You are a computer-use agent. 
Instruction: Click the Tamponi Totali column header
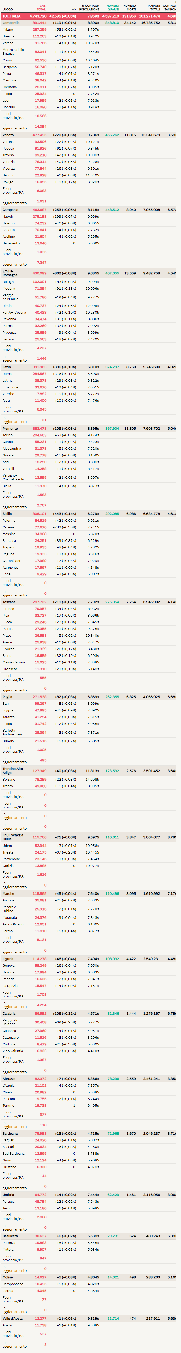[153, 7]
